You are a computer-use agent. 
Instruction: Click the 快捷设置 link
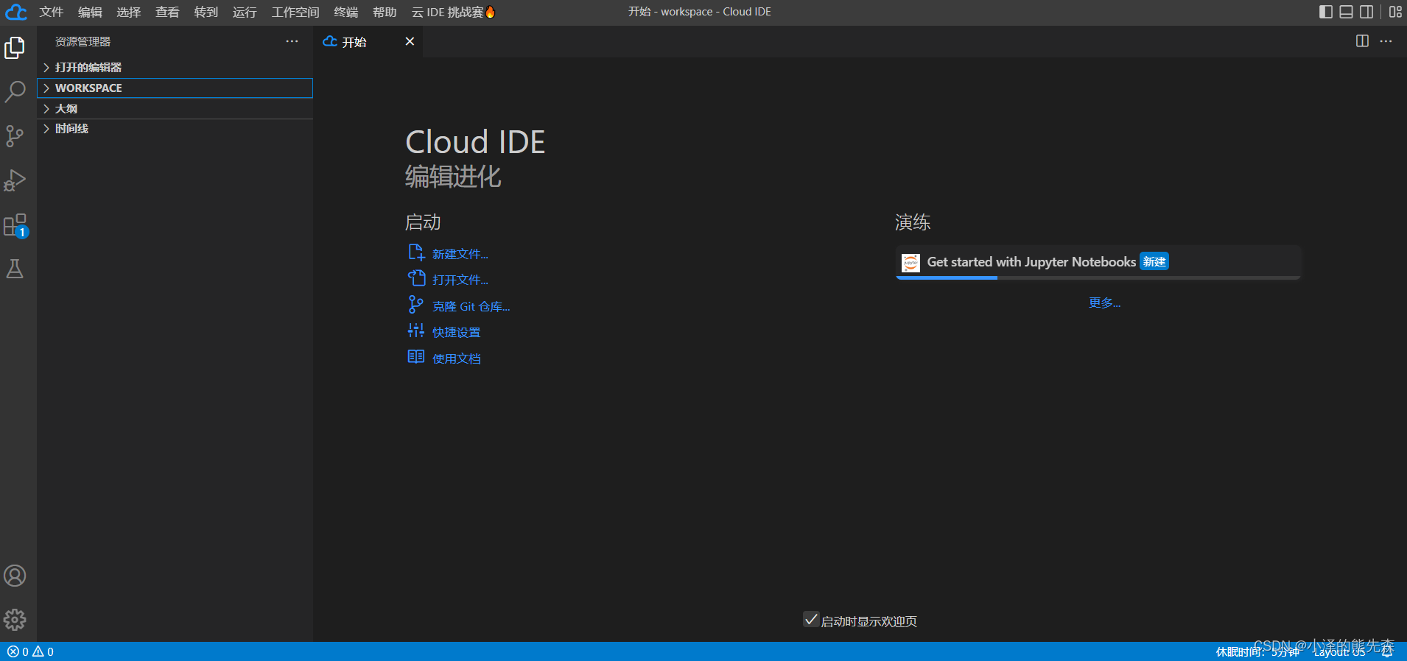tap(457, 332)
